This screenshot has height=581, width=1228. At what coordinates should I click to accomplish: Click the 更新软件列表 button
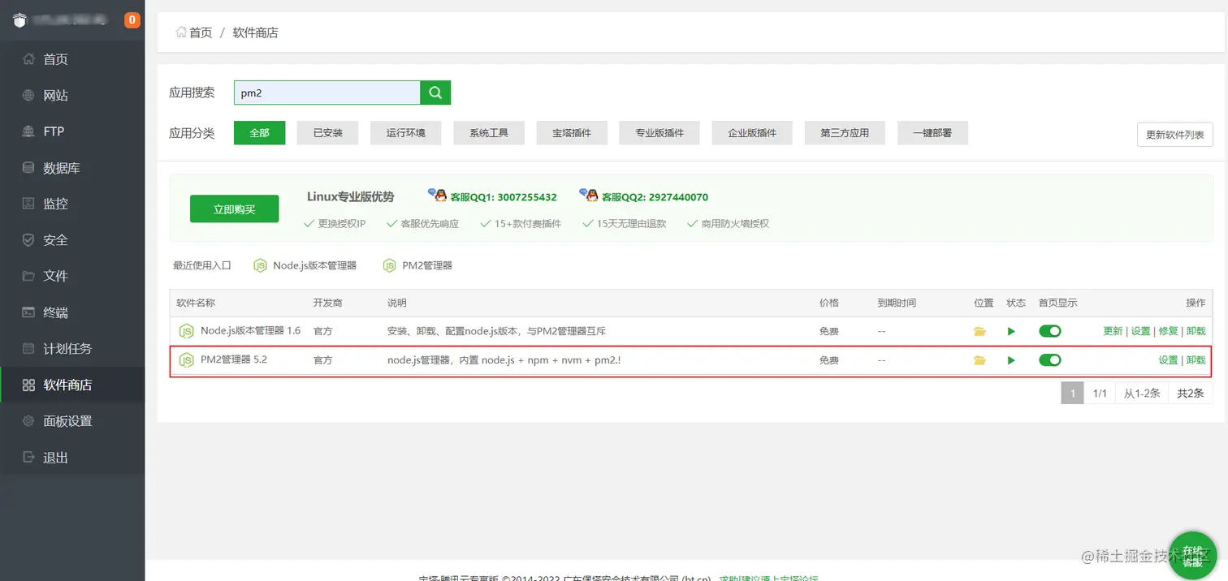tap(1174, 135)
